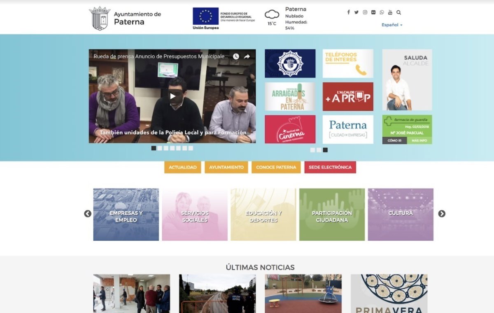Advance category carousel with next arrow
494x313 pixels.
click(442, 214)
